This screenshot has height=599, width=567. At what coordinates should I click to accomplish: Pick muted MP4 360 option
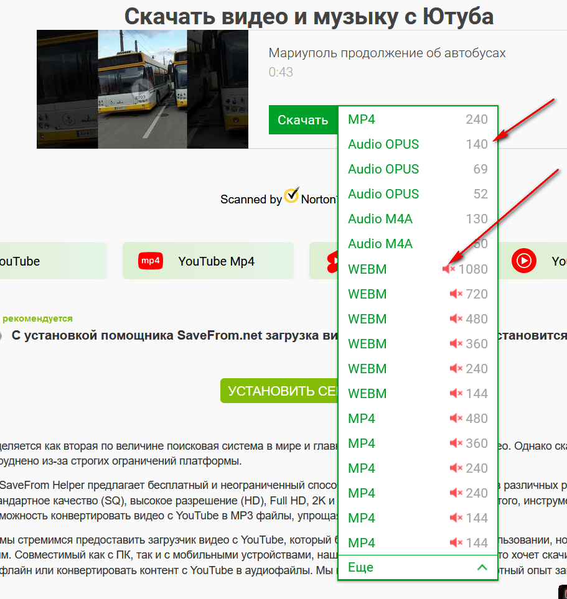418,443
